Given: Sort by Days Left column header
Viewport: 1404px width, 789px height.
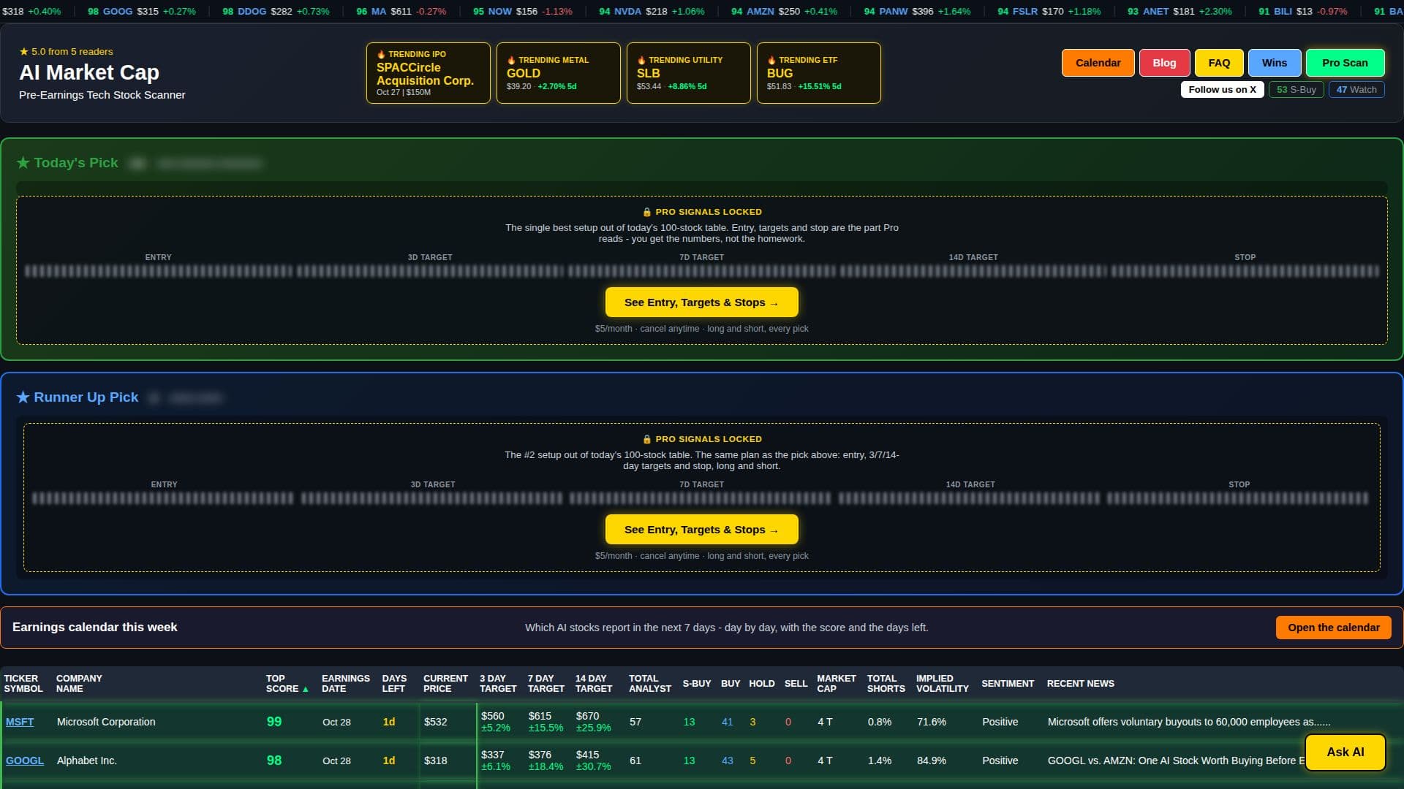Looking at the screenshot, I should (x=394, y=684).
